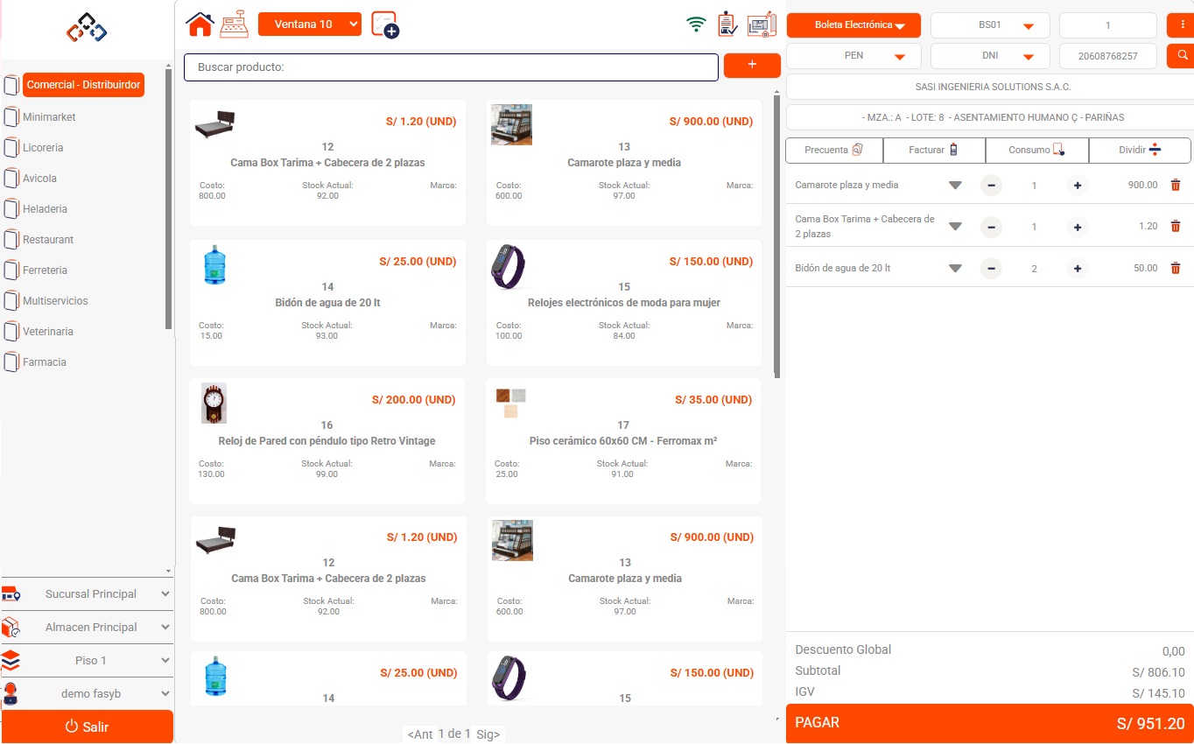Expand options arrow for Camarote cart item

(955, 185)
